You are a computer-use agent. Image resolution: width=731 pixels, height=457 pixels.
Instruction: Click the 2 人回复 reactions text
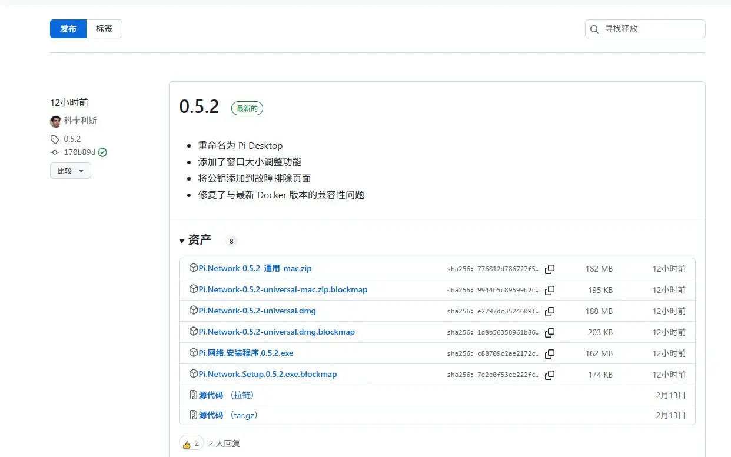pyautogui.click(x=224, y=443)
